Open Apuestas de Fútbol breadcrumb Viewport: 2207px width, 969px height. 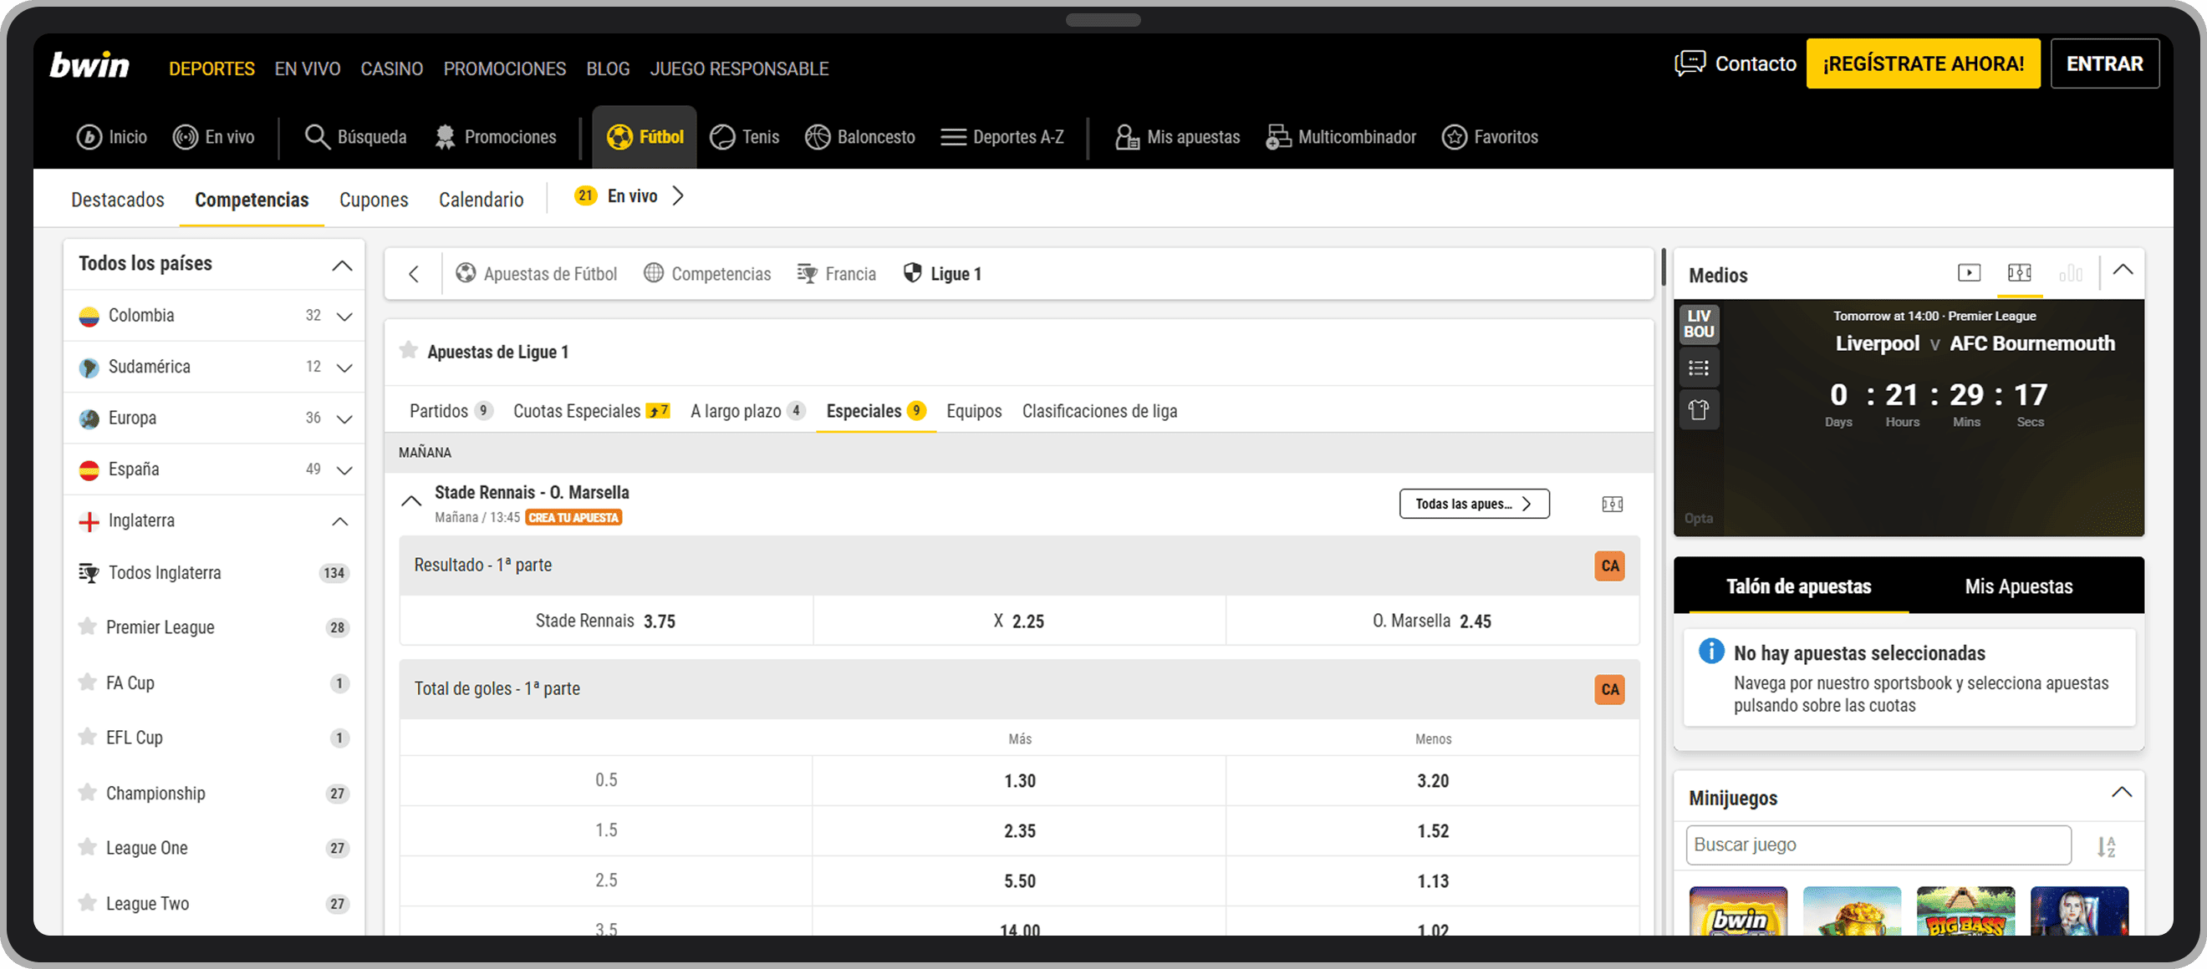click(537, 274)
